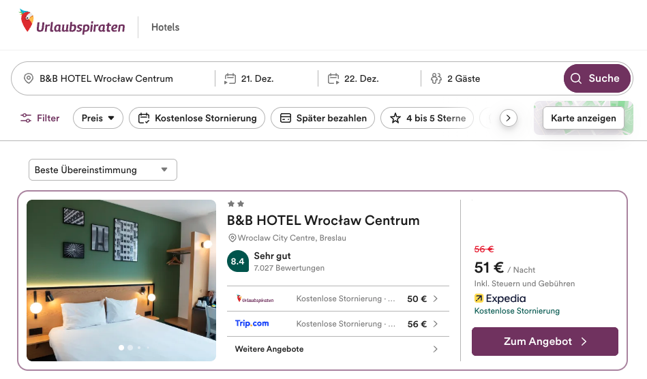Click the hotel room photo thumbnail
647x379 pixels.
[121, 280]
